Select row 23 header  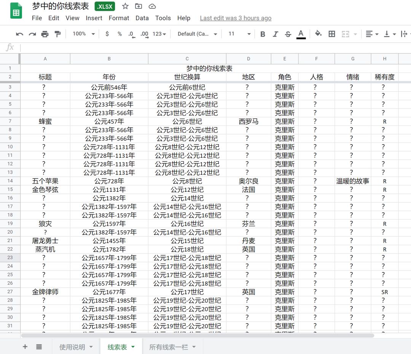point(10,257)
